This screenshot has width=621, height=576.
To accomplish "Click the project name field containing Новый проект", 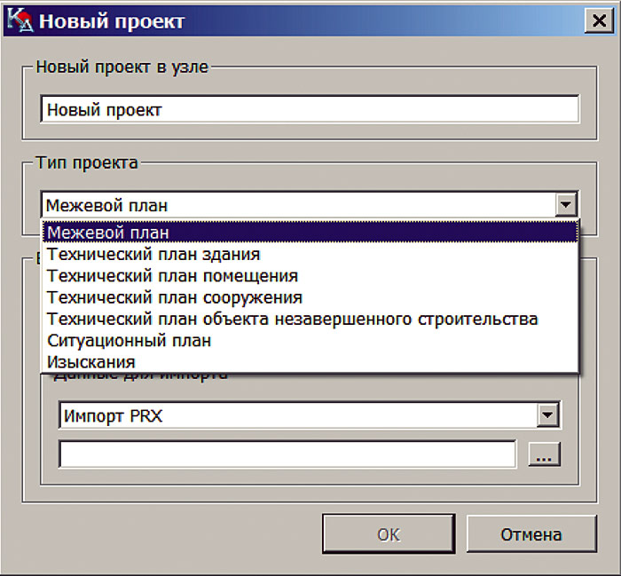I will point(310,110).
